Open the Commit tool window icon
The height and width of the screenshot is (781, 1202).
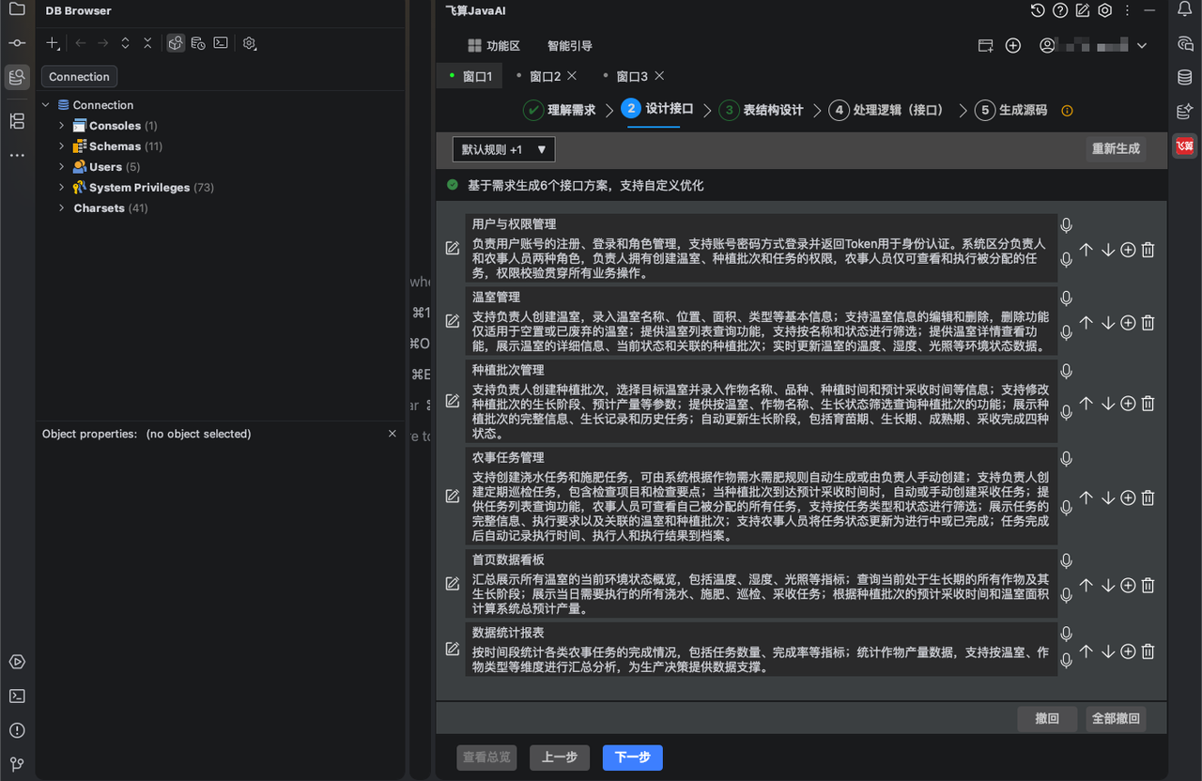pyautogui.click(x=17, y=43)
